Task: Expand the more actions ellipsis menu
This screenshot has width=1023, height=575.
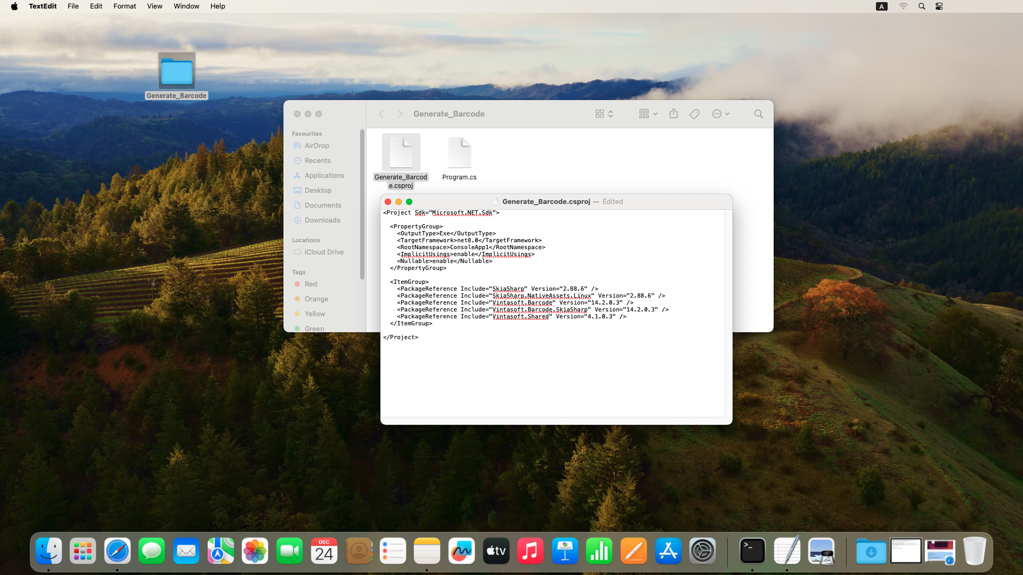Action: [x=720, y=114]
